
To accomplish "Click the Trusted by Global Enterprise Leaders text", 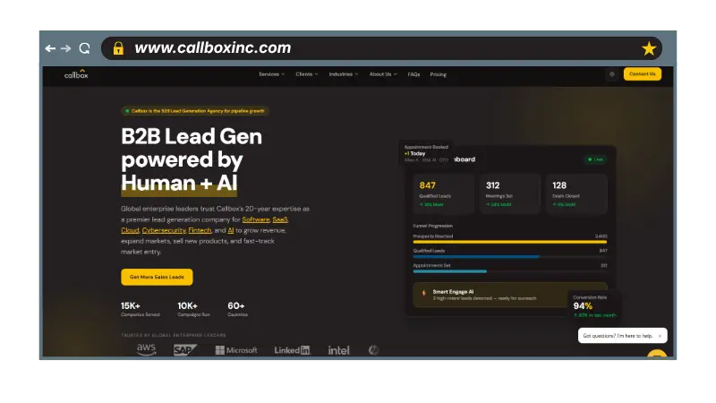I will [x=174, y=335].
